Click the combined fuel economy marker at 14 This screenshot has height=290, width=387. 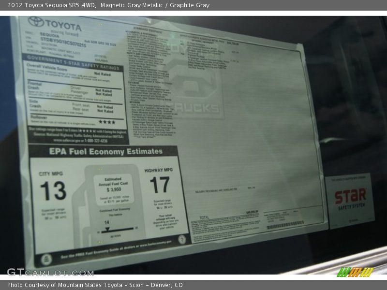click(x=107, y=229)
